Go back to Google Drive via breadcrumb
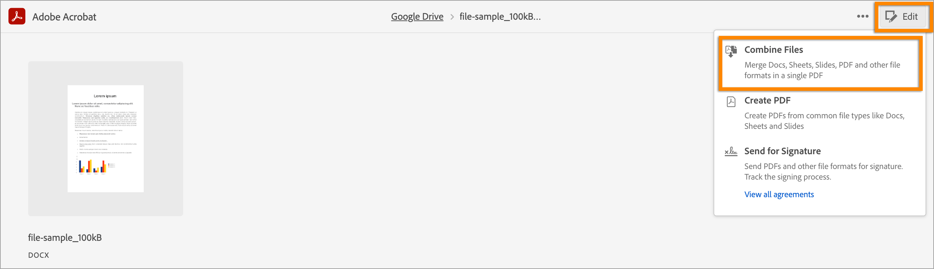Viewport: 934px width, 269px height. click(x=417, y=17)
